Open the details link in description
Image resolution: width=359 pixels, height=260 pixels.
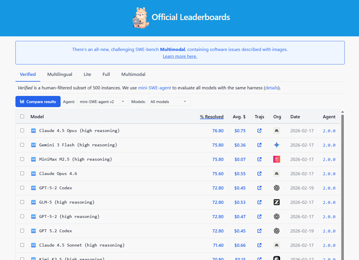point(272,88)
